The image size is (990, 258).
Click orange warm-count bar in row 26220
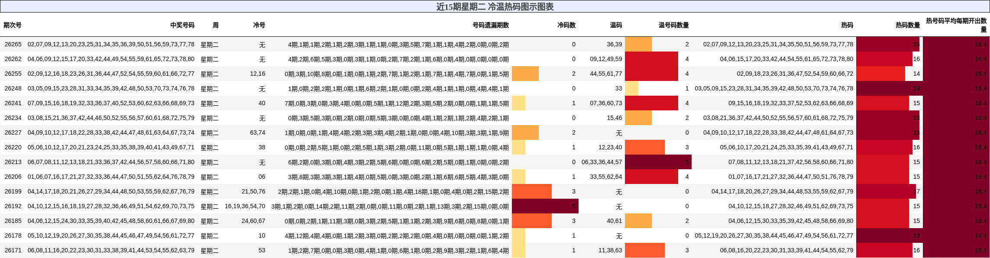coord(645,147)
